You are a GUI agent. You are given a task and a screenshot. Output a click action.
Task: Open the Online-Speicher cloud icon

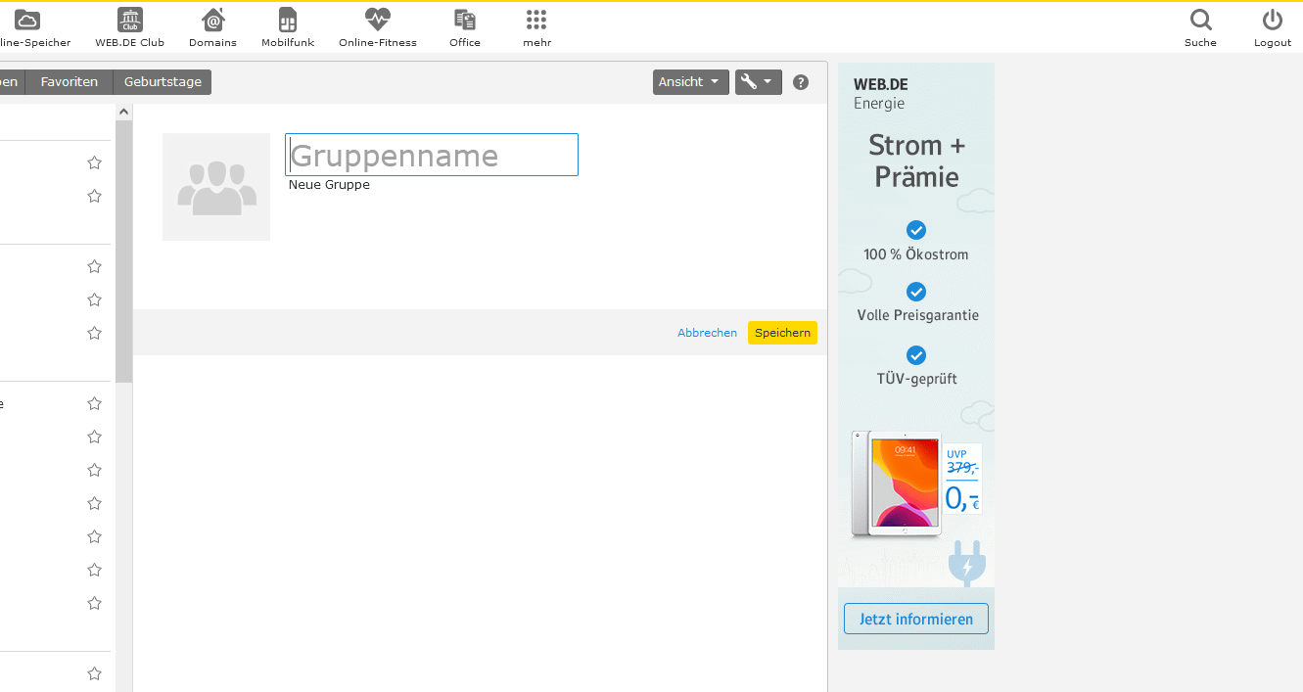click(x=27, y=20)
